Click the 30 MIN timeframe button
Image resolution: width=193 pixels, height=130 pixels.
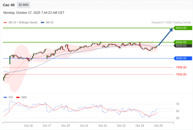(x=23, y=5)
